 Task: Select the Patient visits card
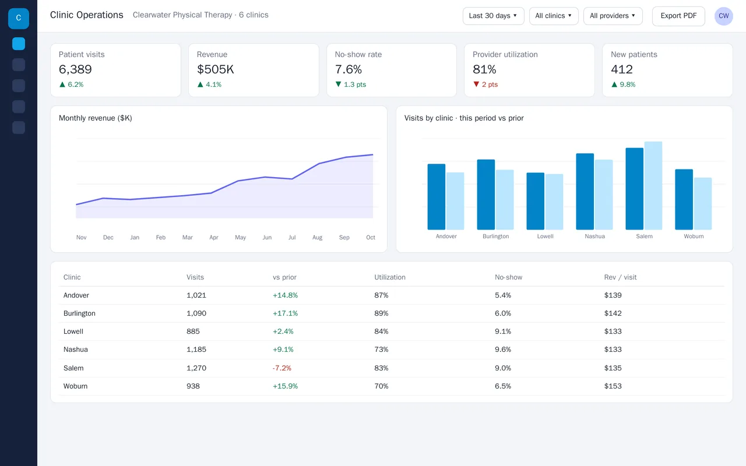click(115, 70)
